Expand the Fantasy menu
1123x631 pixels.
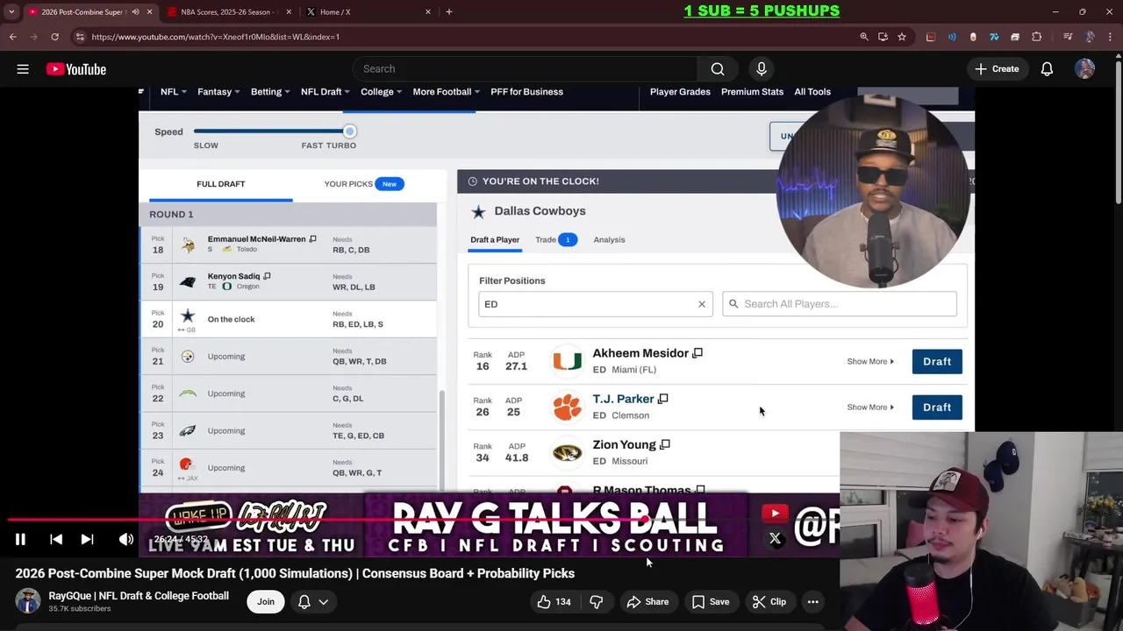[x=218, y=92]
